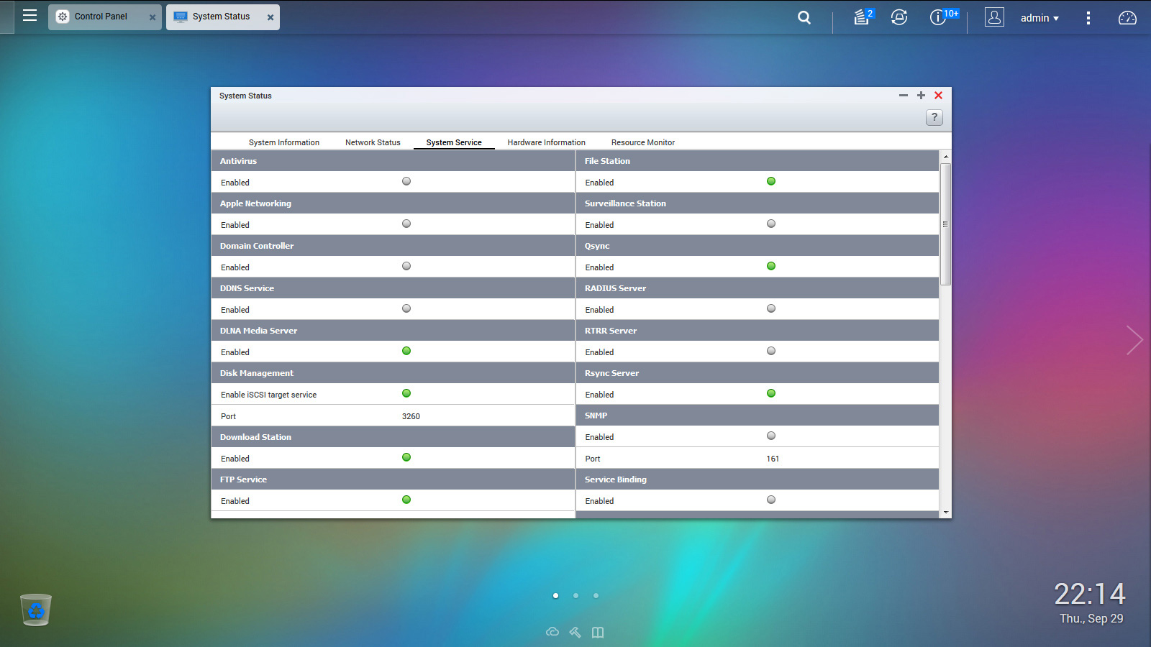
Task: Click the date Thu., Sep 29
Action: [x=1091, y=618]
